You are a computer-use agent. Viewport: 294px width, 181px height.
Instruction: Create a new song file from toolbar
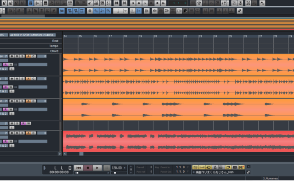click(x=4, y=3)
